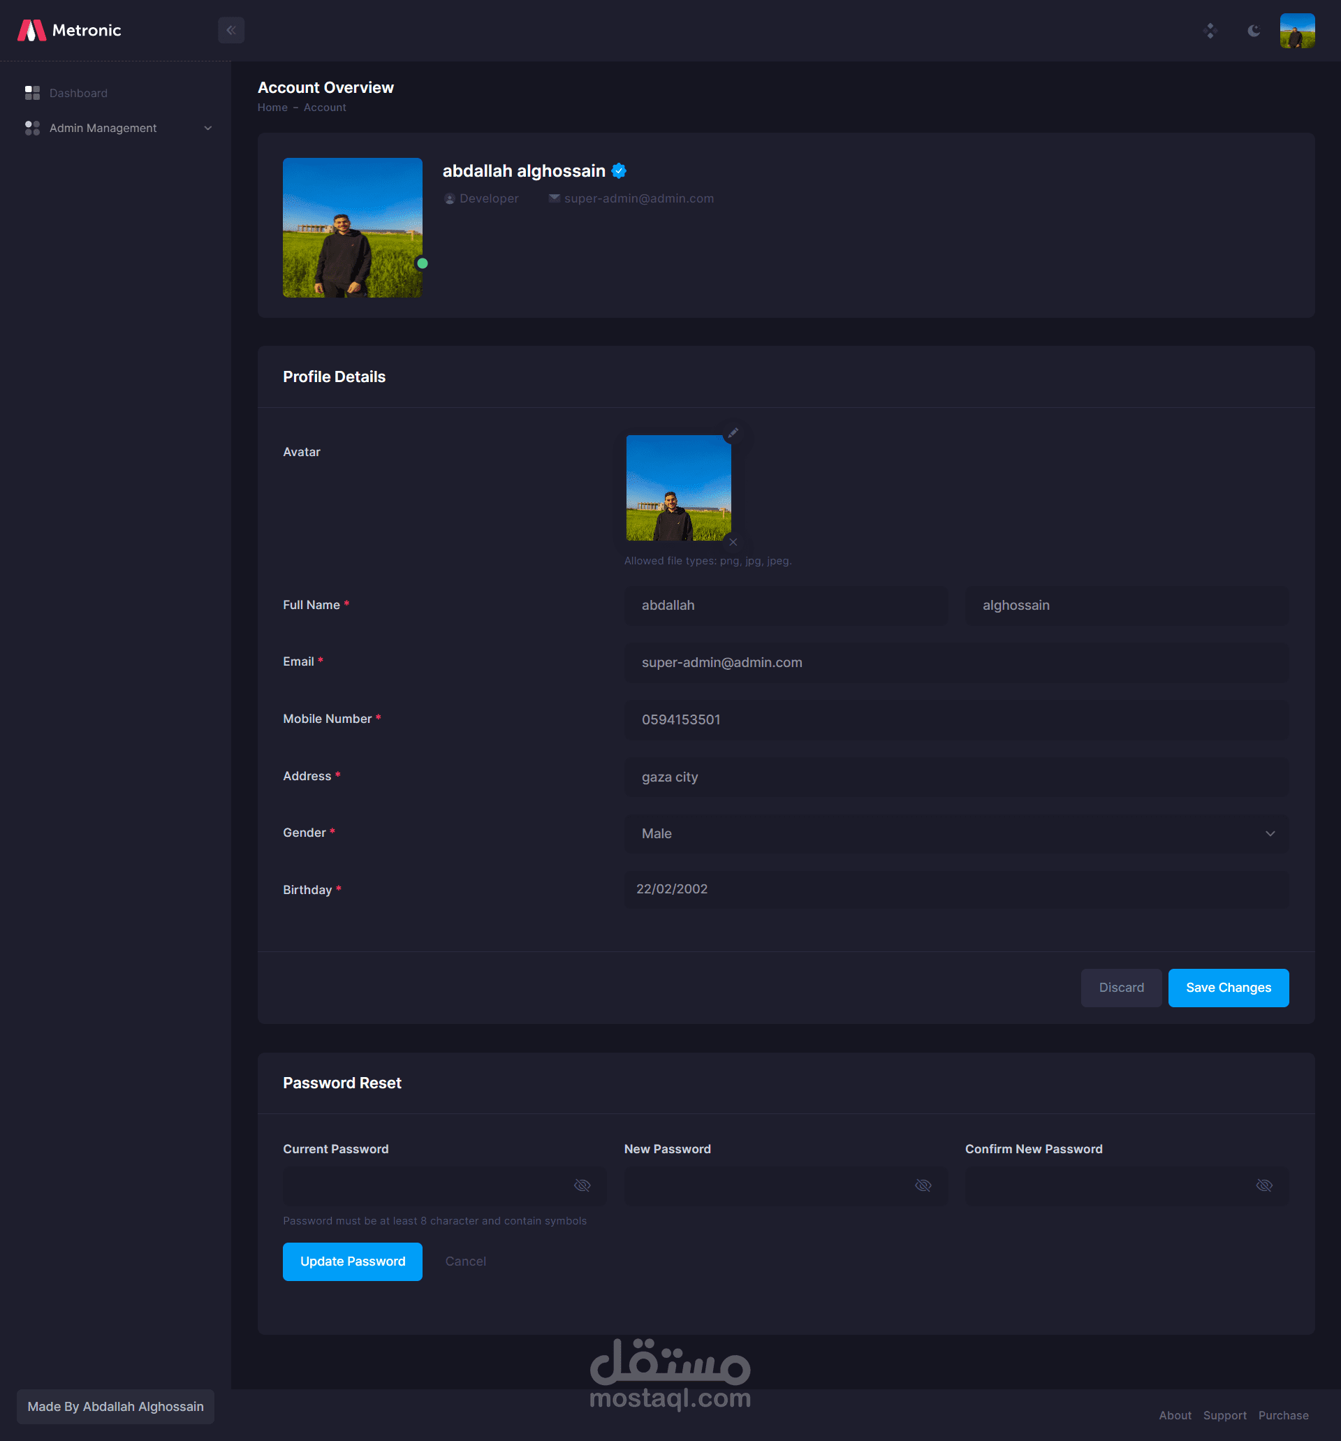The height and width of the screenshot is (1441, 1341).
Task: Reveal Confirm New Password with eye icon
Action: pos(1263,1185)
